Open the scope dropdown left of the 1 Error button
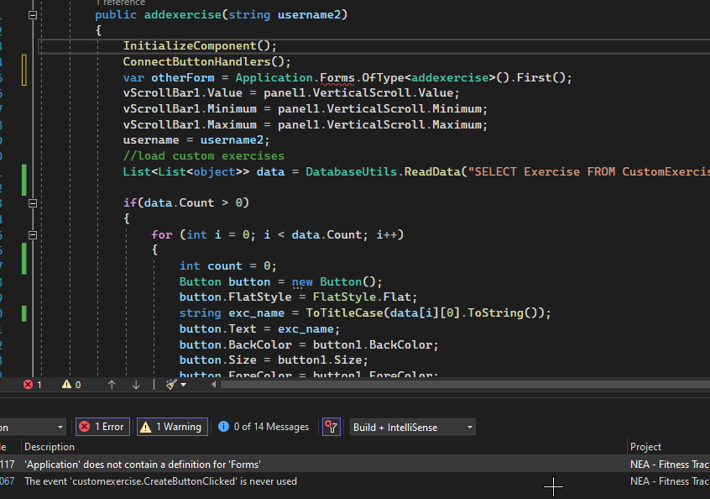 pos(32,427)
